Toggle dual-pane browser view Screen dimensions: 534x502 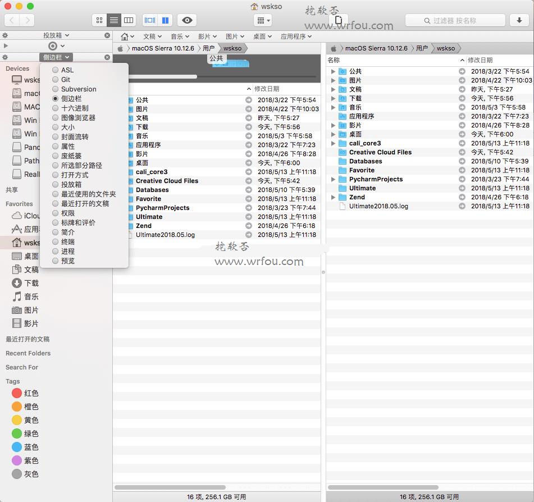(165, 20)
